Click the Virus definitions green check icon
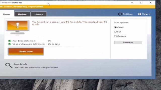The image size is (161, 90). coord(10,44)
